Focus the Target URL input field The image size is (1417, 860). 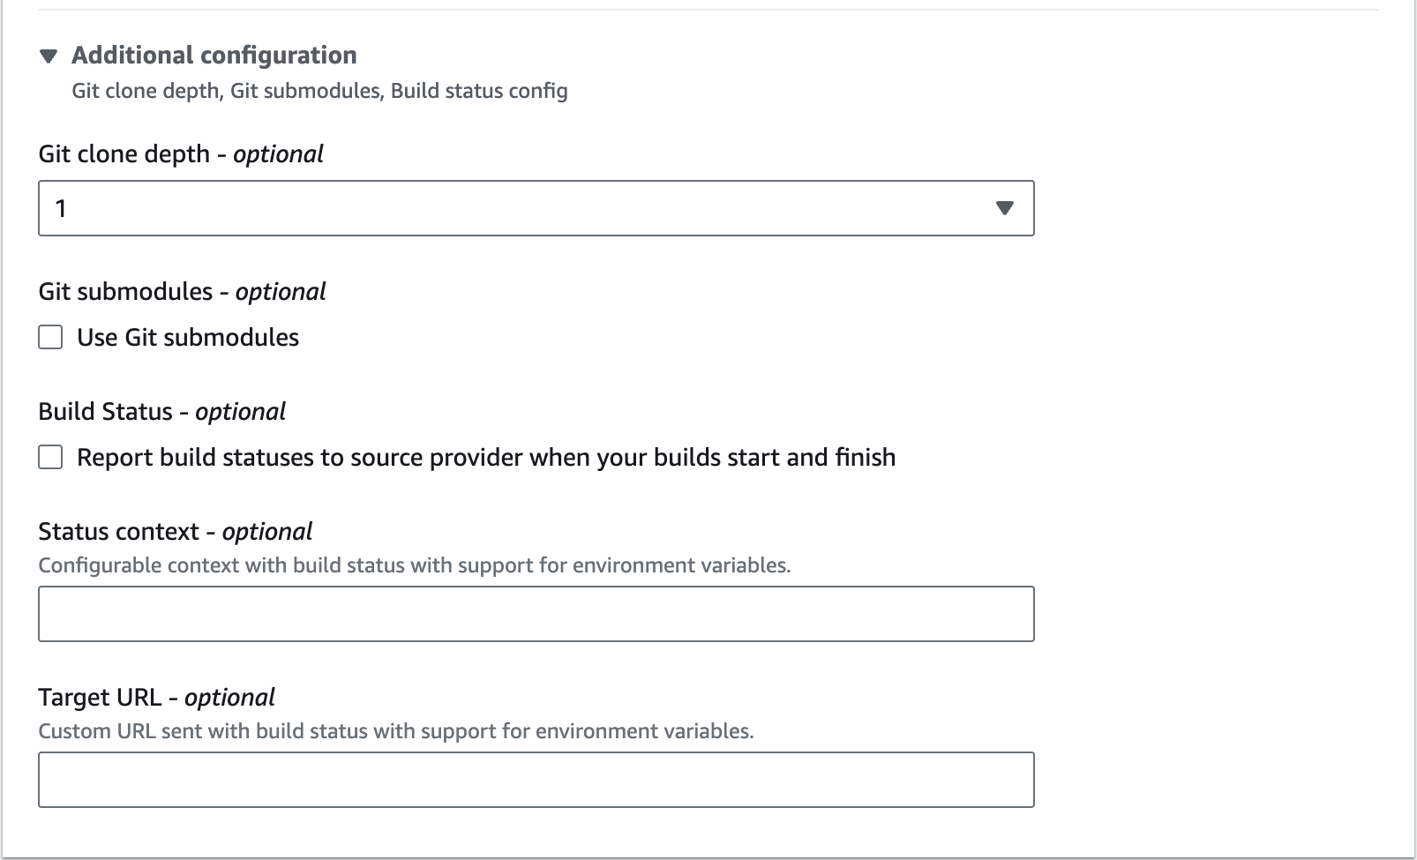pos(536,780)
